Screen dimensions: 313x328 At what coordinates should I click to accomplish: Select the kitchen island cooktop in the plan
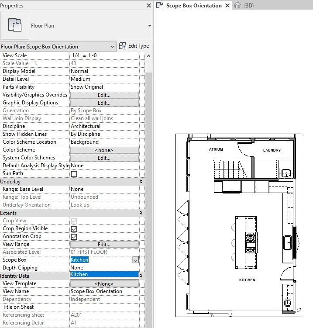[x=251, y=242]
